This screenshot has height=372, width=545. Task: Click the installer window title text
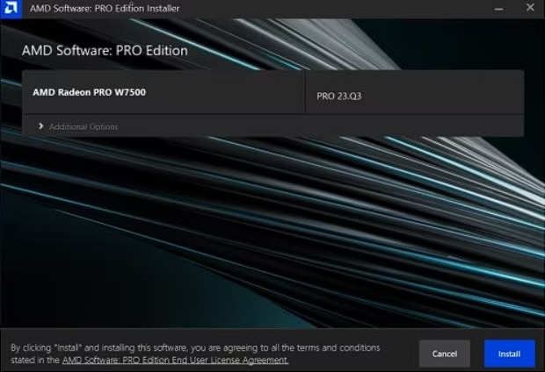coord(105,8)
